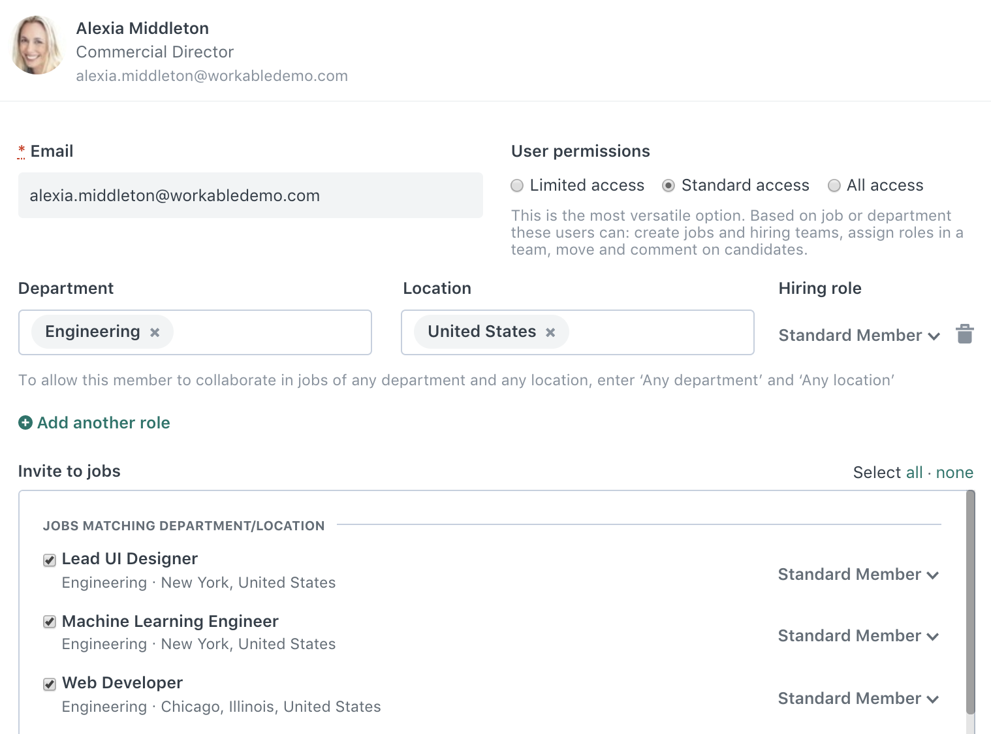Open the Hiring role Standard Member dropdown
Image resolution: width=991 pixels, height=734 pixels.
[x=859, y=335]
